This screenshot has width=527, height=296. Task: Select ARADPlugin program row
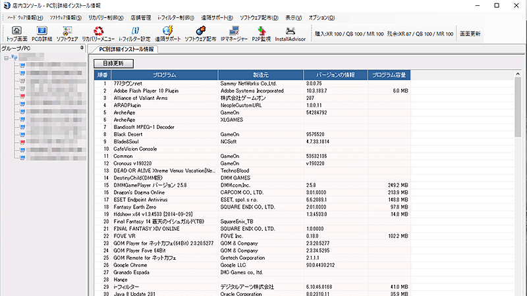pyautogui.click(x=252, y=105)
